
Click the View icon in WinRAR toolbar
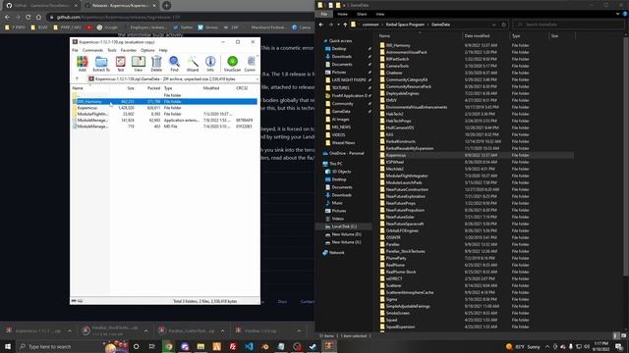[139, 63]
